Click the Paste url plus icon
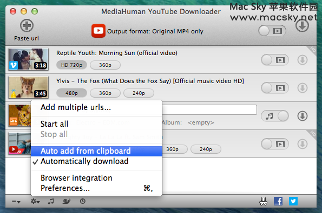The image size is (322, 213). pyautogui.click(x=27, y=26)
